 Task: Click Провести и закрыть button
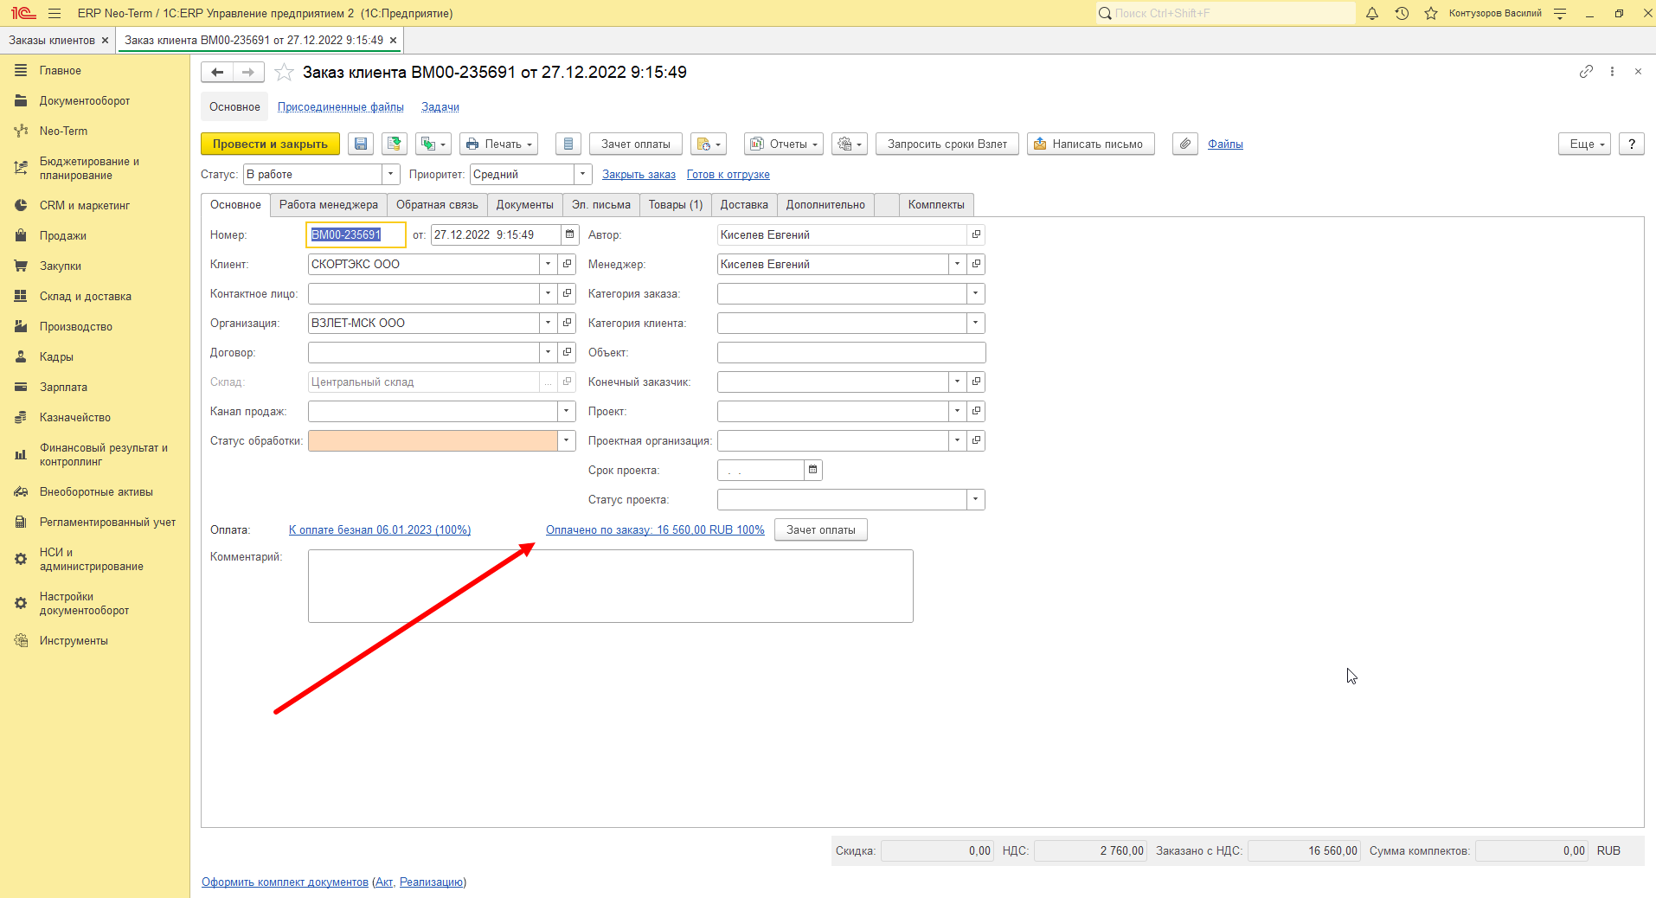[270, 144]
